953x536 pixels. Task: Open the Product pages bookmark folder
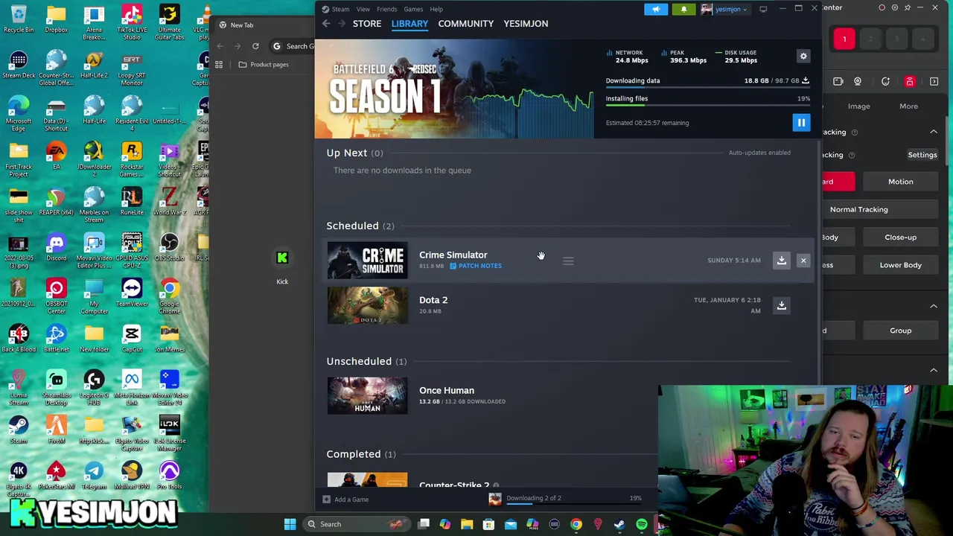(x=264, y=65)
